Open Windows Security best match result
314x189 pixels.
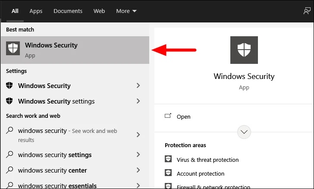click(x=75, y=50)
